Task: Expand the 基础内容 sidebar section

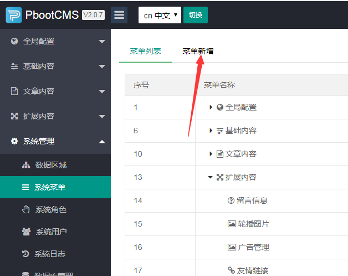Action: point(55,66)
